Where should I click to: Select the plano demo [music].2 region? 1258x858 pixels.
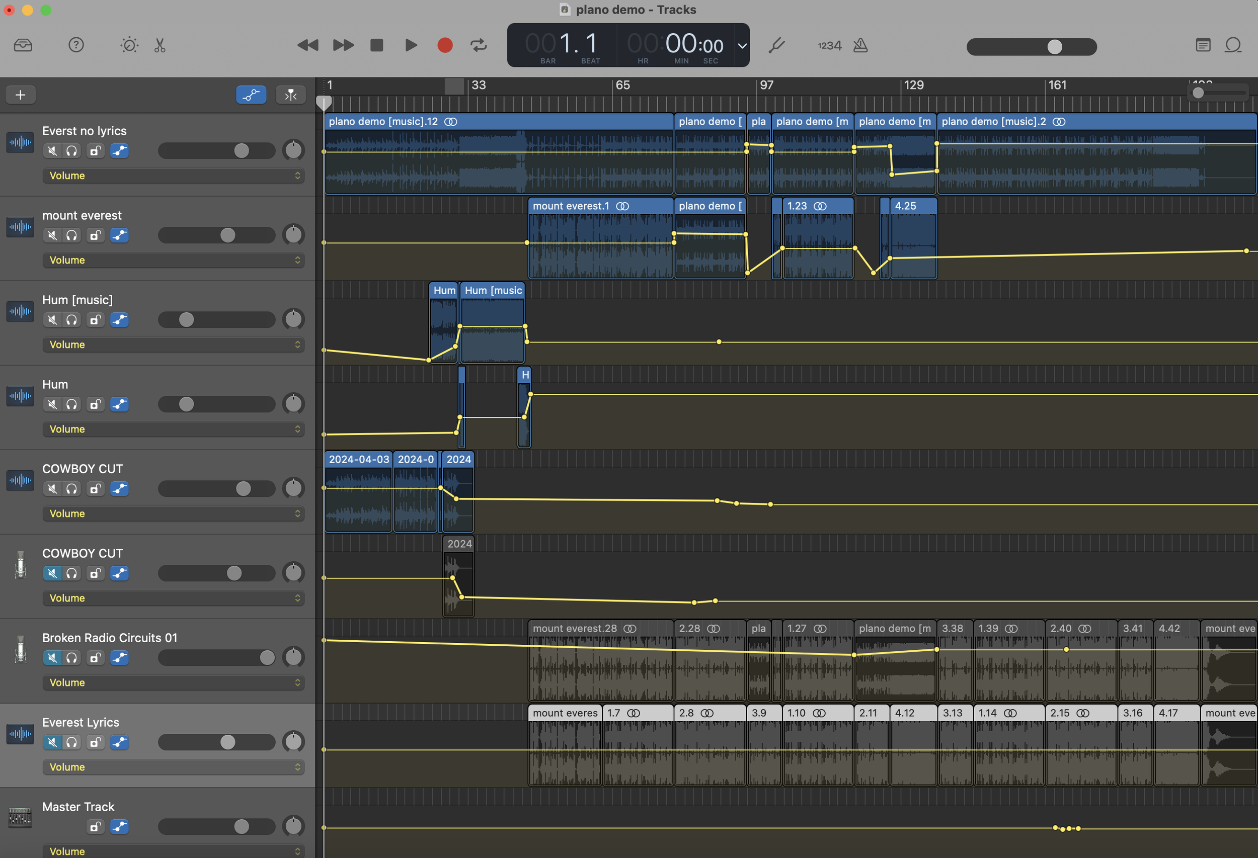point(1096,153)
